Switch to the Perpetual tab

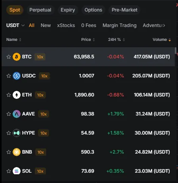40,10
